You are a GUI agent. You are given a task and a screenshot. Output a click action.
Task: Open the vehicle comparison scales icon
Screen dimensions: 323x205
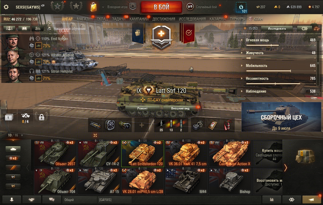point(317,28)
